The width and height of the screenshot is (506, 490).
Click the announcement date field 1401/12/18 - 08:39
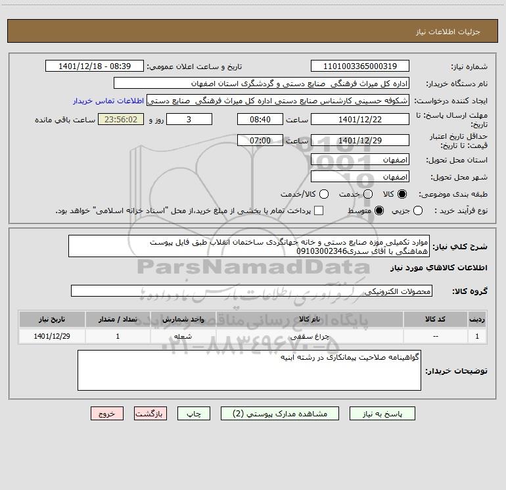[95, 66]
